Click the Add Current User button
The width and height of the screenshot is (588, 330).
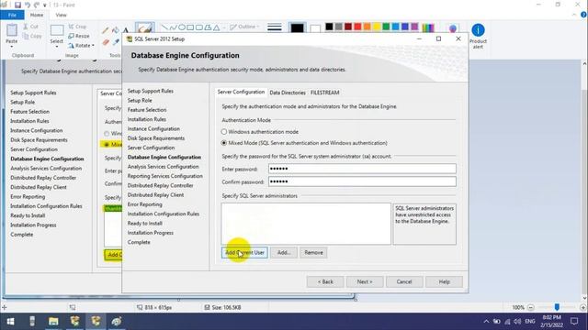[x=244, y=253]
